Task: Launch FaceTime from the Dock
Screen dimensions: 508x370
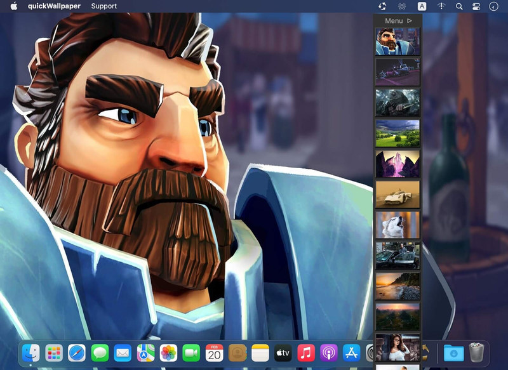Action: [x=192, y=353]
